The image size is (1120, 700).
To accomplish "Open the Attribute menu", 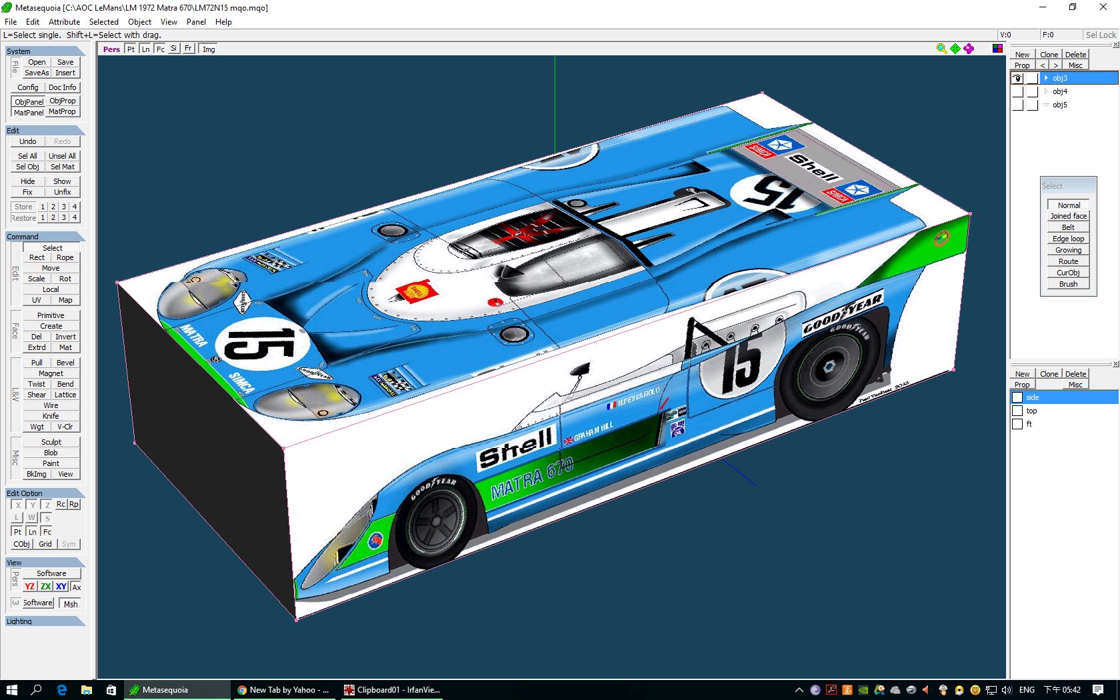I will (x=64, y=22).
